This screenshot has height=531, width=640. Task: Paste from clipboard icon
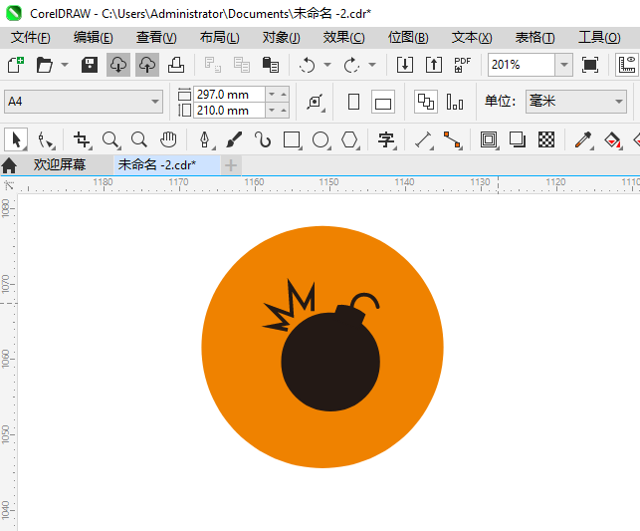click(x=270, y=65)
